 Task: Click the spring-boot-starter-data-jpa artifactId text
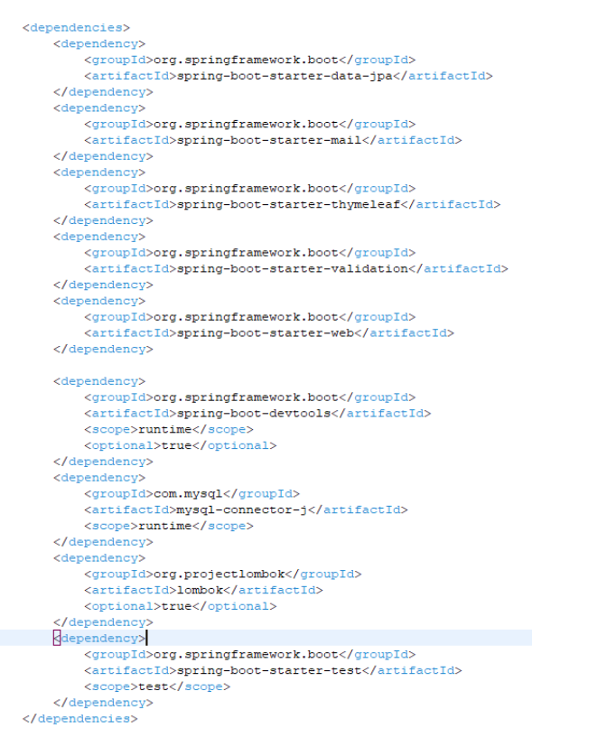click(285, 76)
